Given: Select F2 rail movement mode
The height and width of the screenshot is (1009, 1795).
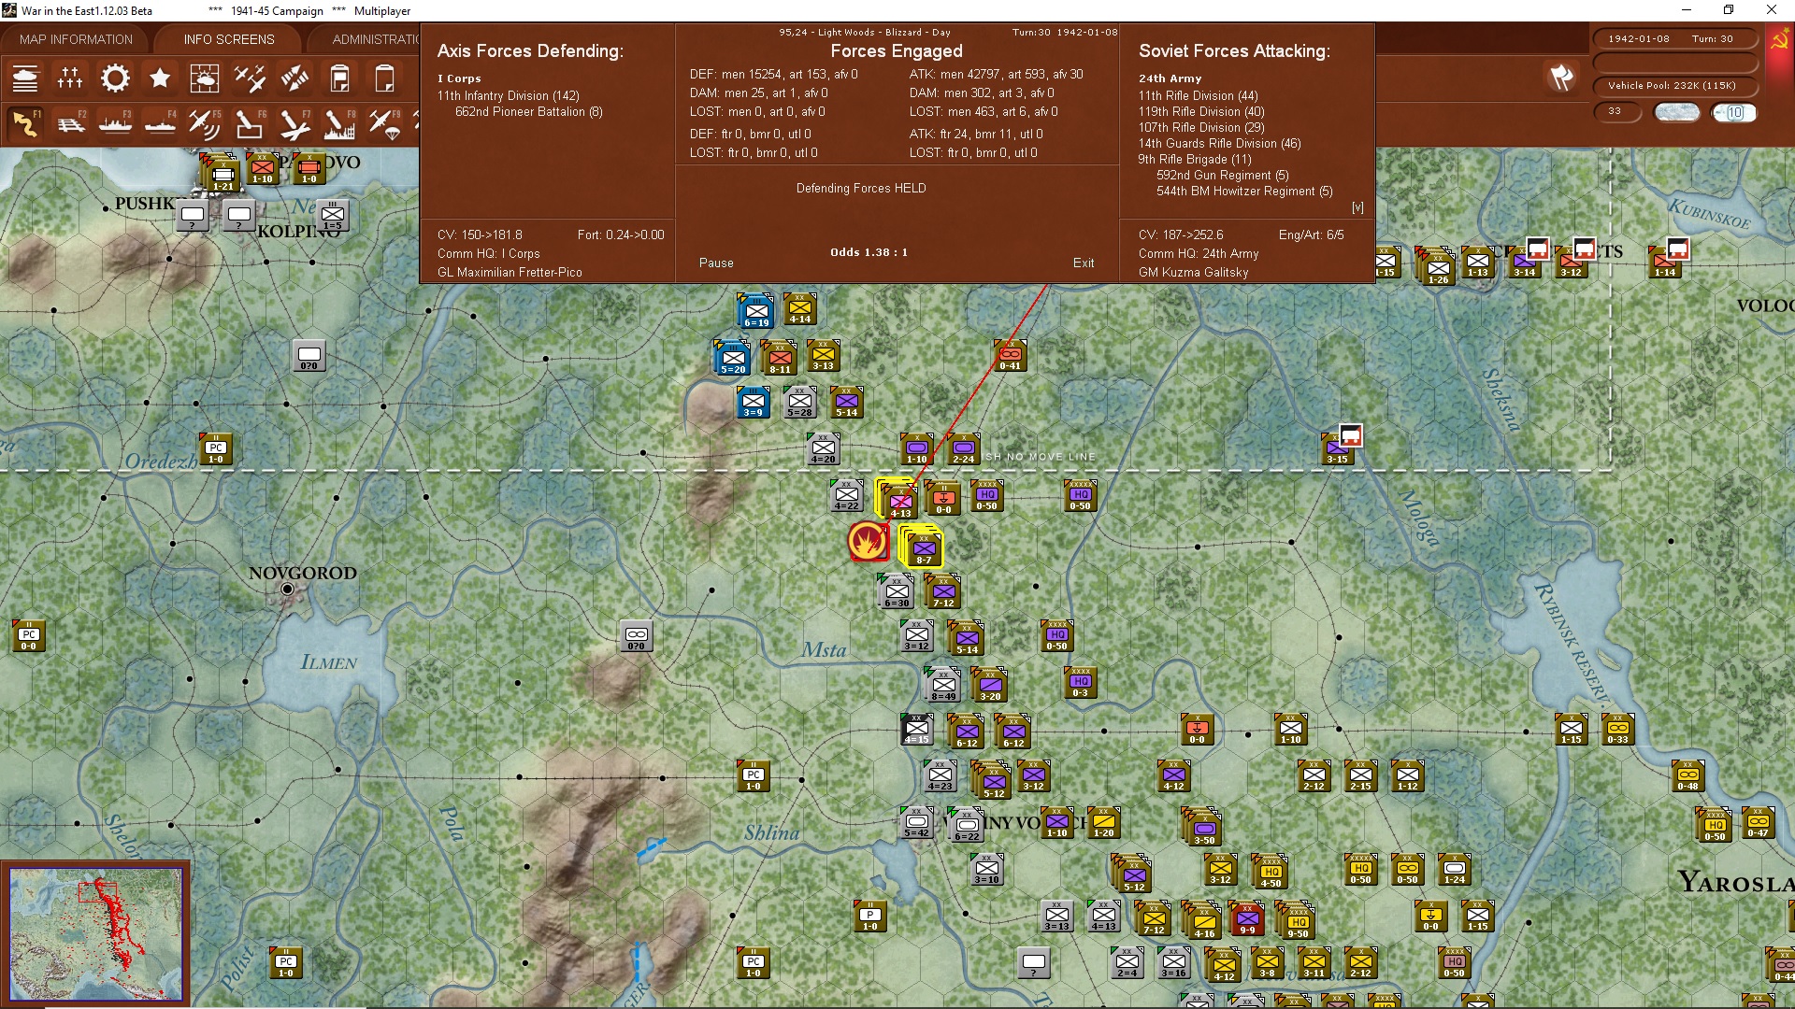Looking at the screenshot, I should coord(70,123).
